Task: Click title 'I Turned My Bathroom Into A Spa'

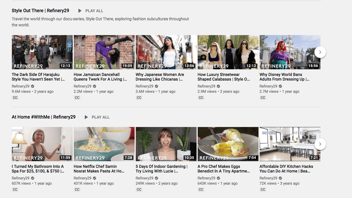Action: coord(38,169)
